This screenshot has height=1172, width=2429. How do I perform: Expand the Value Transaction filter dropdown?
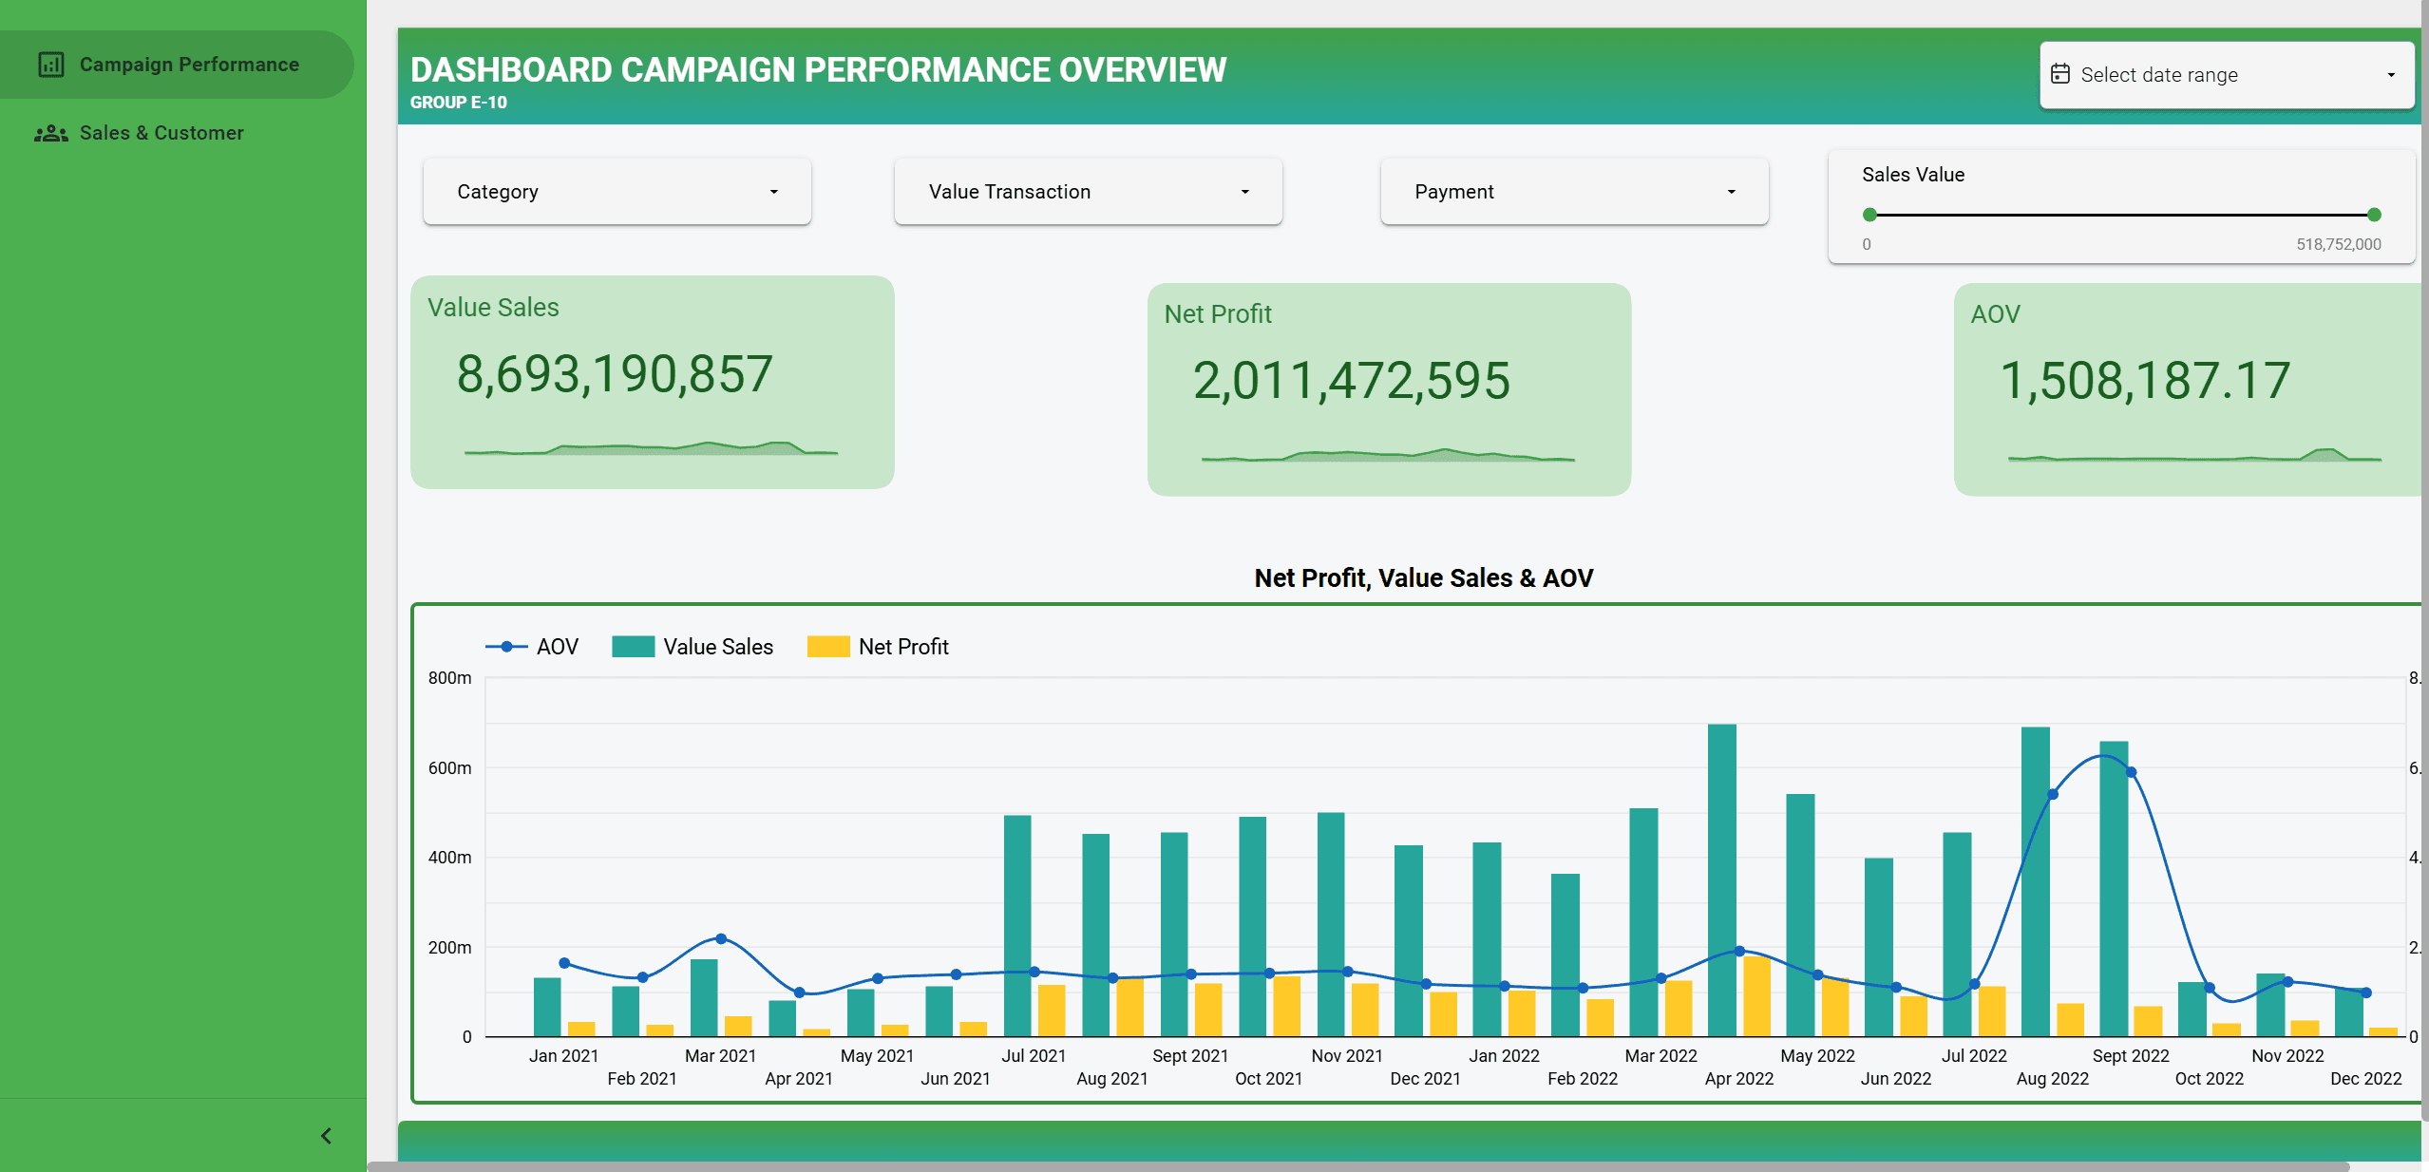(1089, 192)
